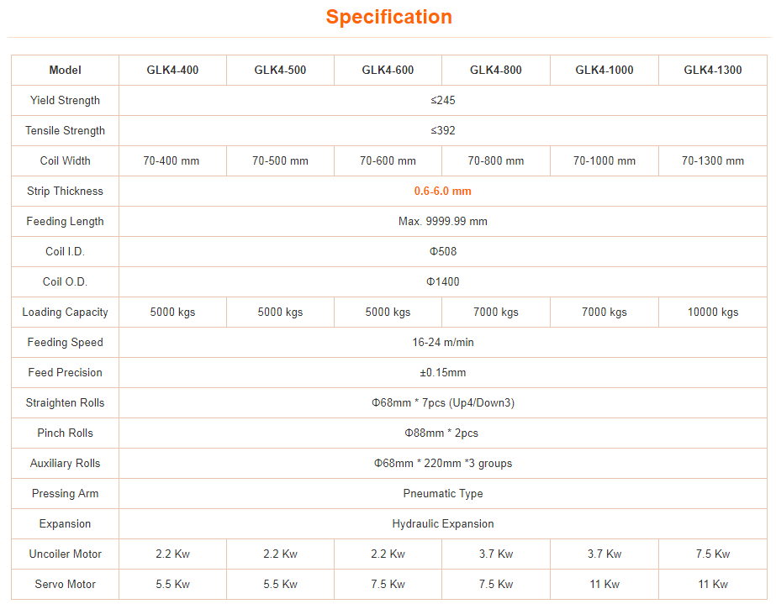
Task: Select the GLK4-600 model header
Action: point(388,71)
